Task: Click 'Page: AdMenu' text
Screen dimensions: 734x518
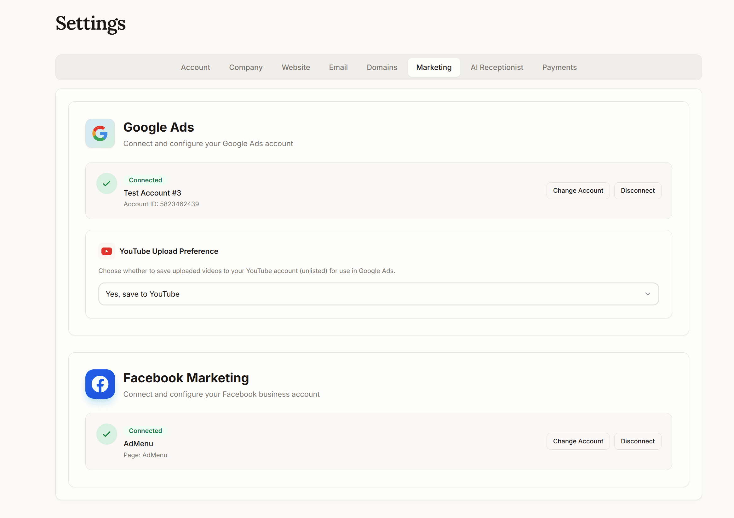Action: 146,455
